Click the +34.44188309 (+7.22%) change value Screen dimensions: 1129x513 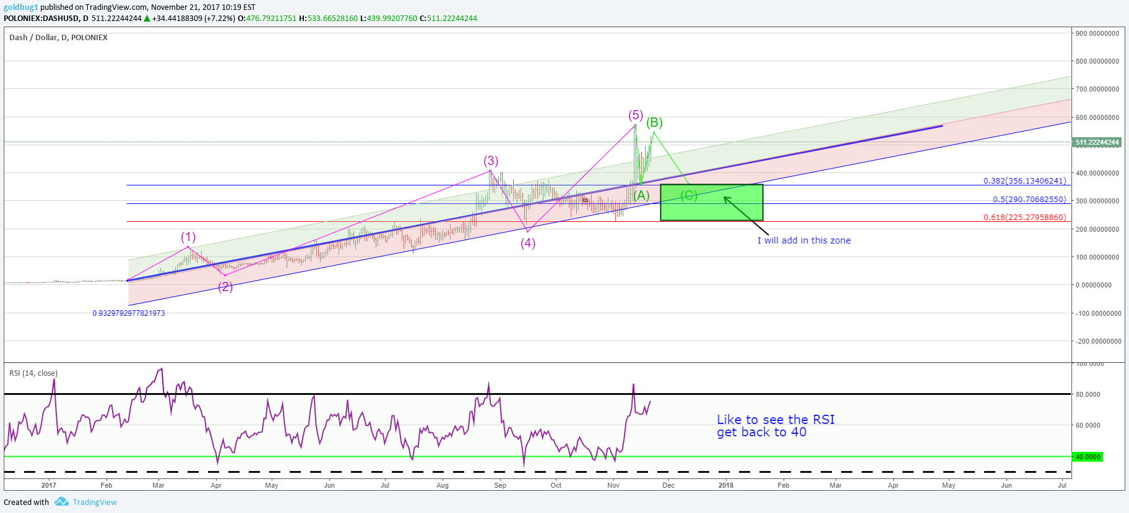(x=194, y=19)
